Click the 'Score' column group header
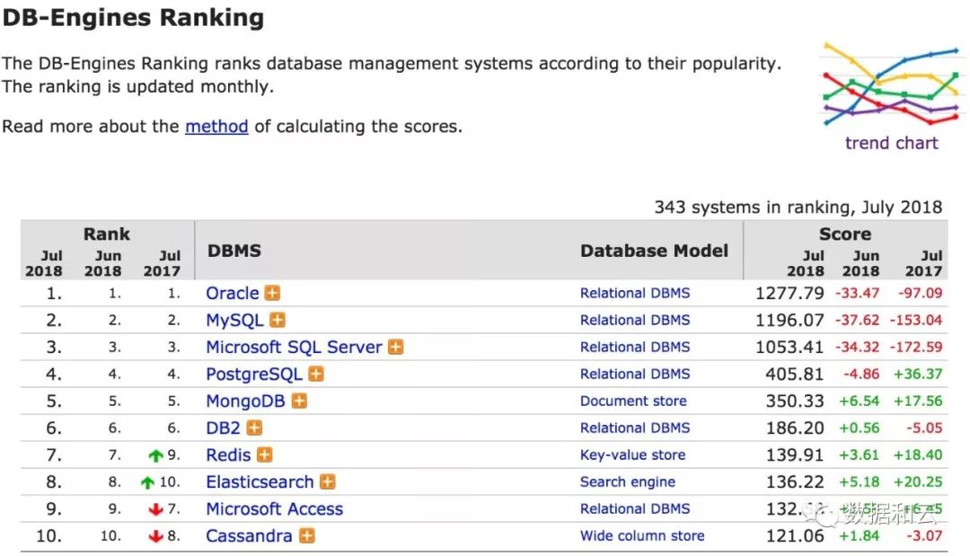The height and width of the screenshot is (556, 970). [x=845, y=234]
